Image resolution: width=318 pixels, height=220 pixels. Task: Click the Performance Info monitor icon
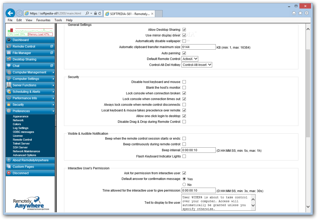(9, 98)
